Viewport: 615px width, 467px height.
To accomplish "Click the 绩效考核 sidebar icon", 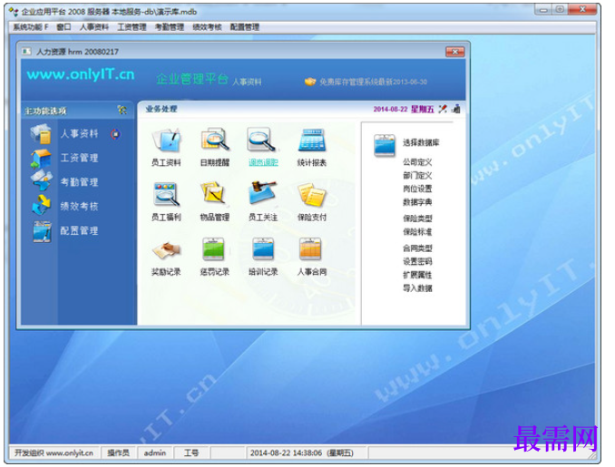I will point(42,205).
